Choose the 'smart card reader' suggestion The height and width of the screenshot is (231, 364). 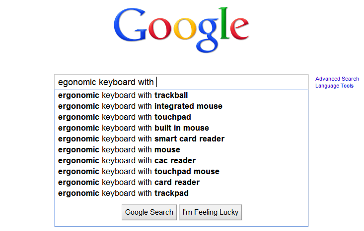point(141,139)
